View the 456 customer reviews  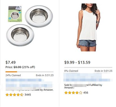click(x=86, y=93)
